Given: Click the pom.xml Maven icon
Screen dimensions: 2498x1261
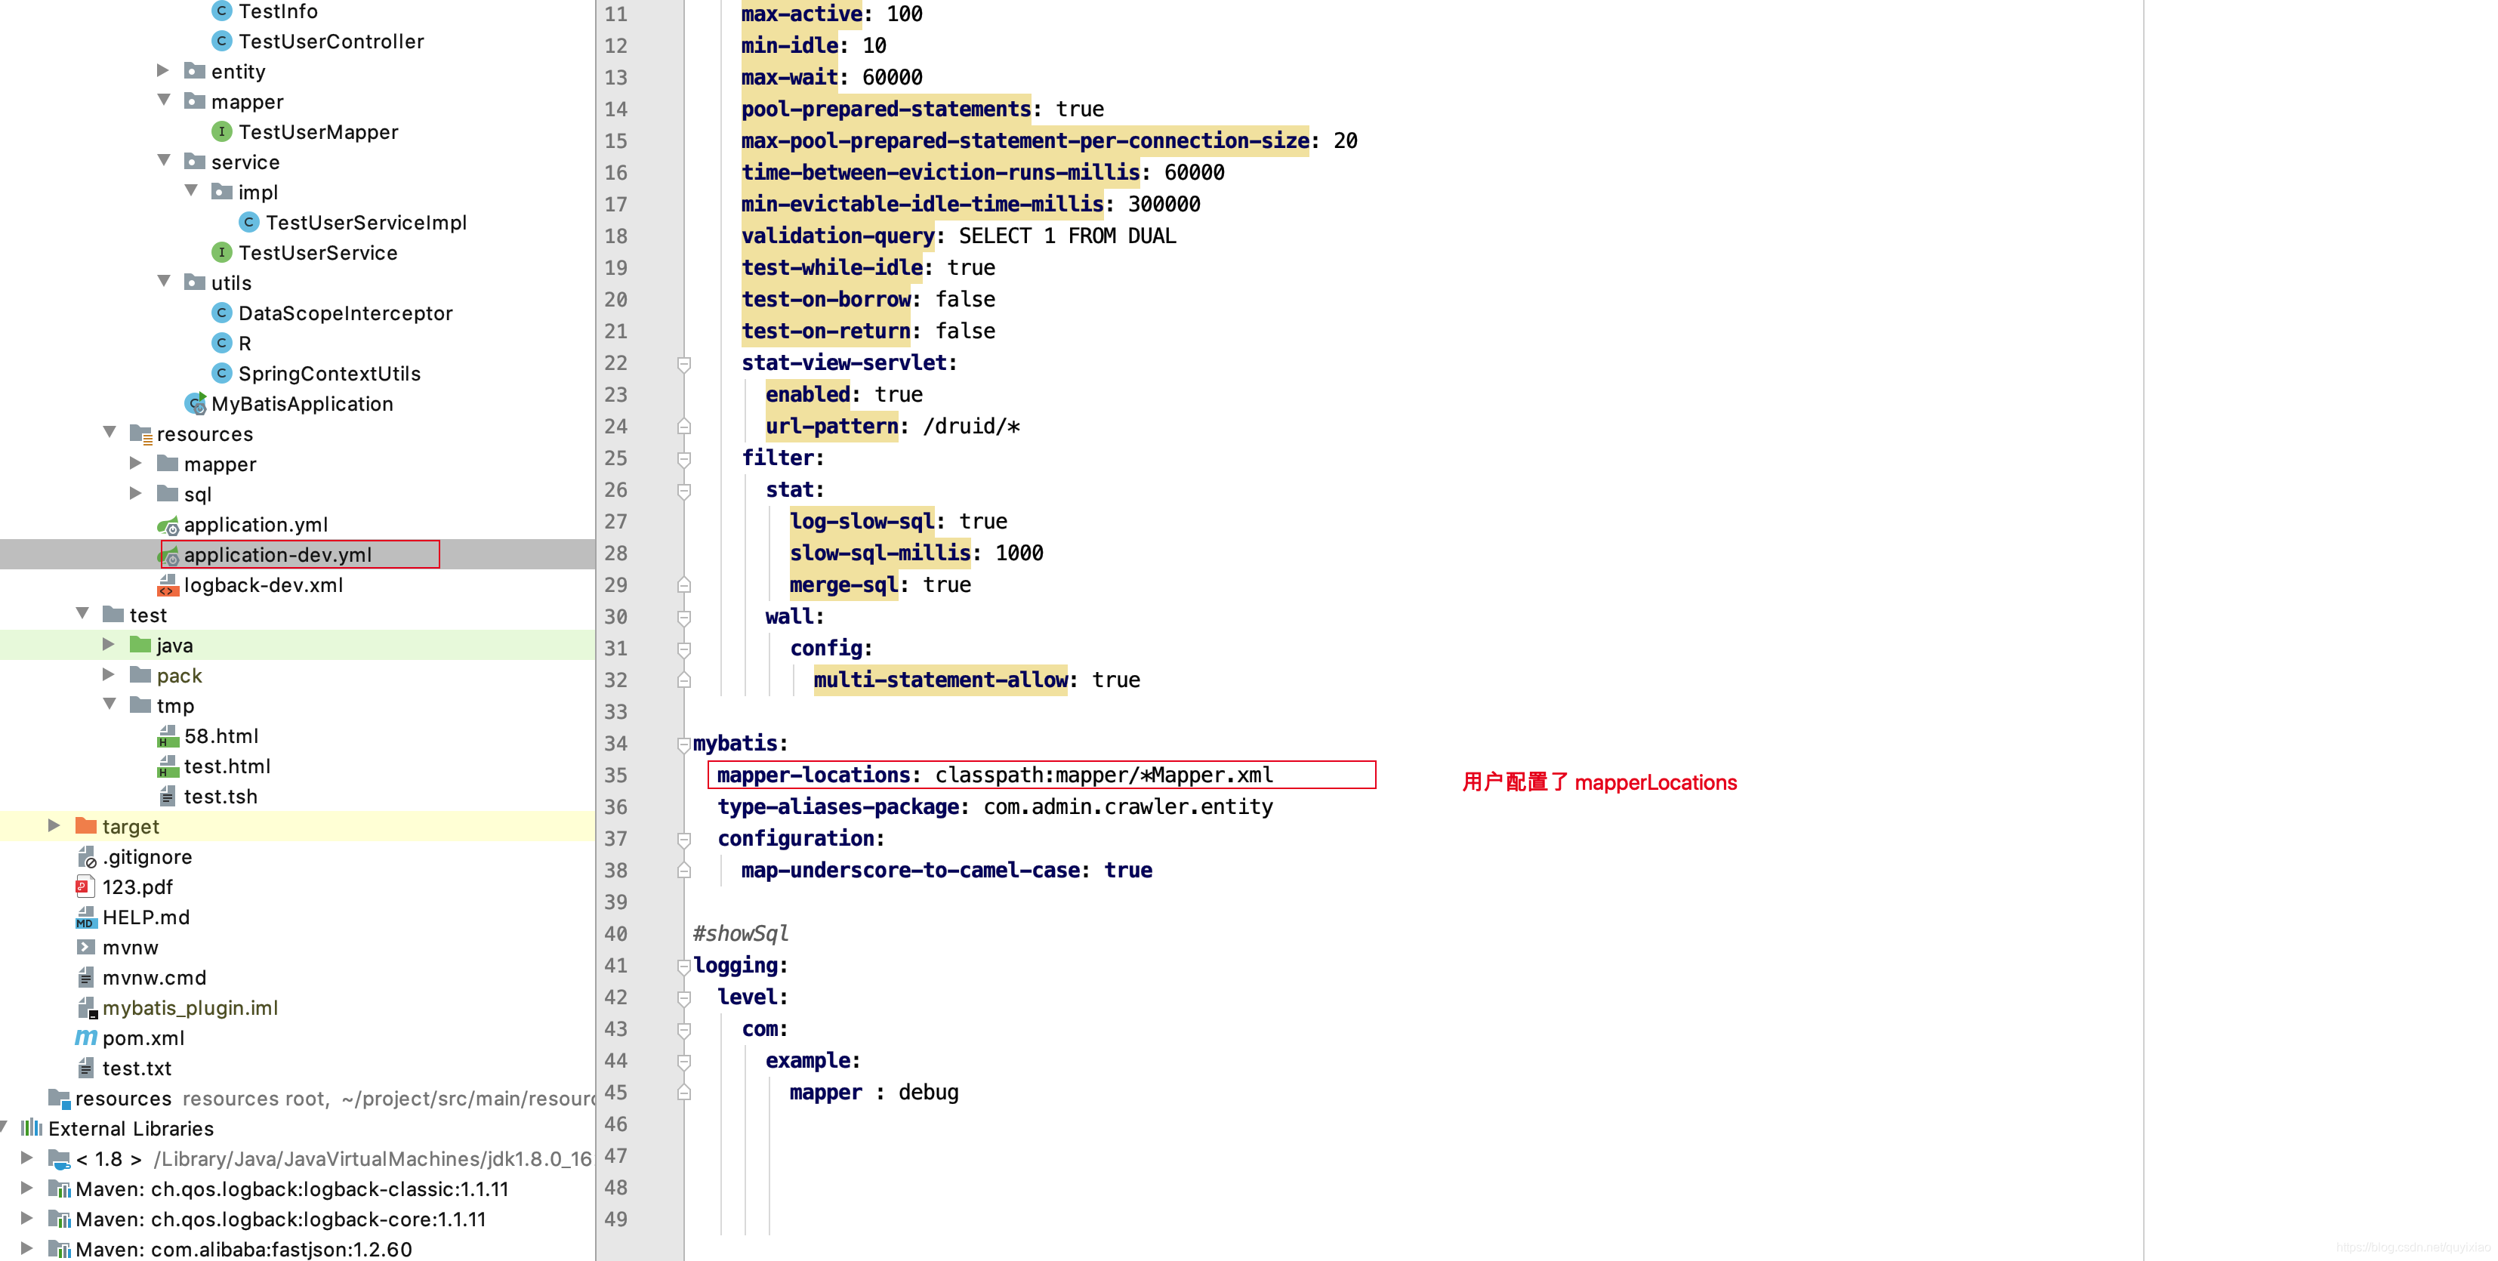Looking at the screenshot, I should click(85, 1037).
